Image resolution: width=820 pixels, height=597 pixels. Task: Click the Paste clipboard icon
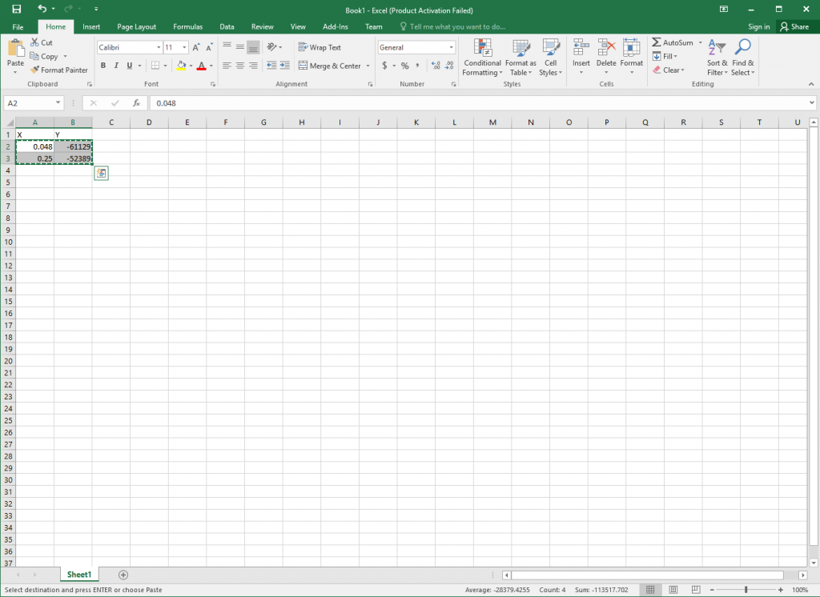(x=16, y=47)
